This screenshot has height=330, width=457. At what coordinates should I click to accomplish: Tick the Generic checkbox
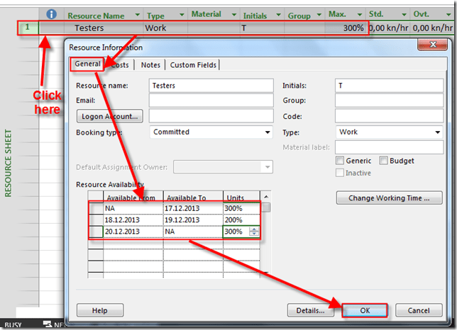[x=341, y=161]
